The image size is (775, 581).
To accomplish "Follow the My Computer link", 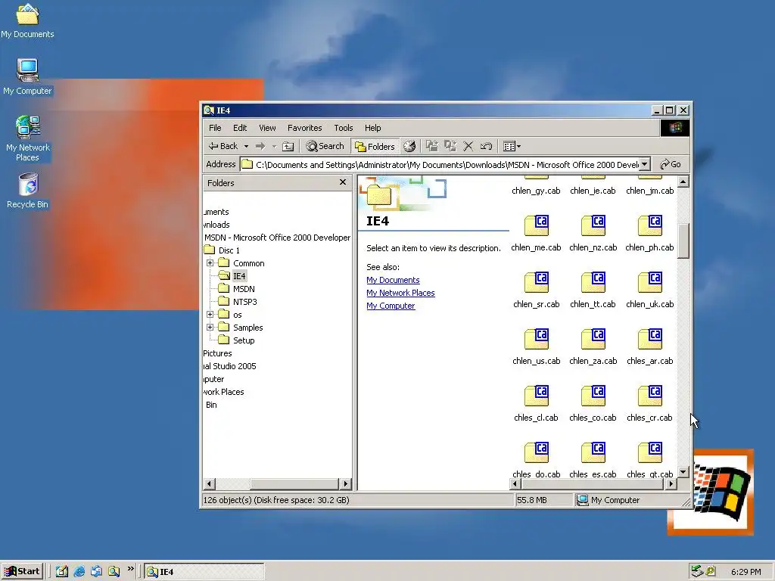I will point(391,306).
